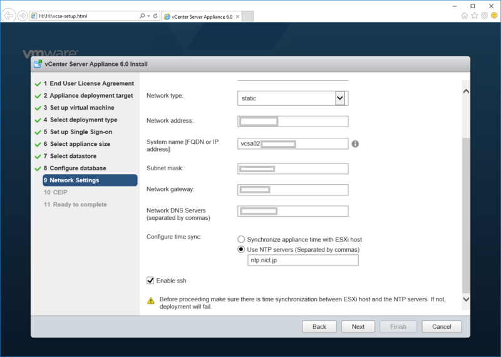Click the Network gateway input field

click(x=293, y=190)
